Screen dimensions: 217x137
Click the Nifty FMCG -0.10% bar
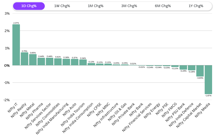click(175, 66)
